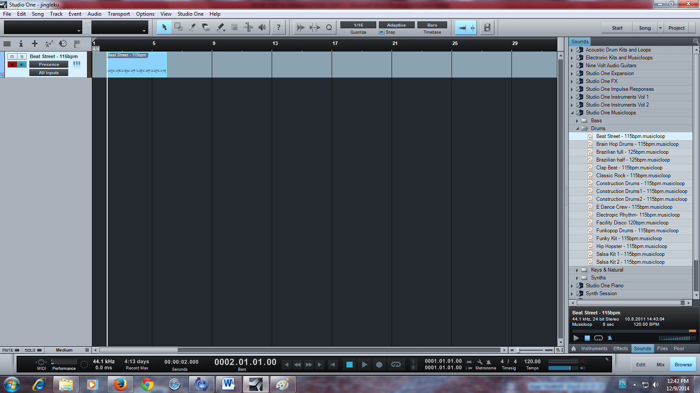Toggle autoscroll arrow button in toolbar

[462, 28]
